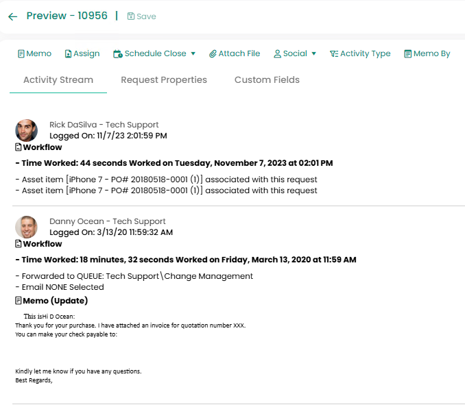Image resolution: width=465 pixels, height=407 pixels.
Task: Switch to the Custom Fields tab
Action: pyautogui.click(x=267, y=80)
